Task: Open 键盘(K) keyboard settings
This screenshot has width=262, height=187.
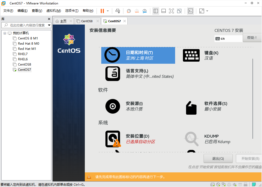Action: (200, 55)
